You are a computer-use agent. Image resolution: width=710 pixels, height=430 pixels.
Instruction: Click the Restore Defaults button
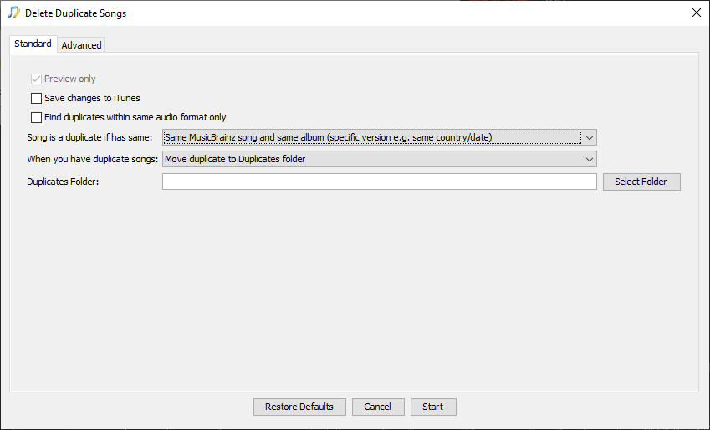coord(299,407)
